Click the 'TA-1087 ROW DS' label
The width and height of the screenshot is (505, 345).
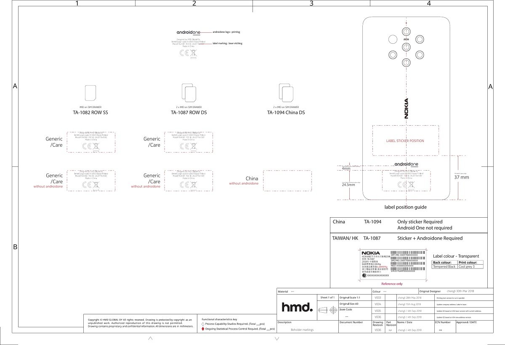pyautogui.click(x=189, y=113)
